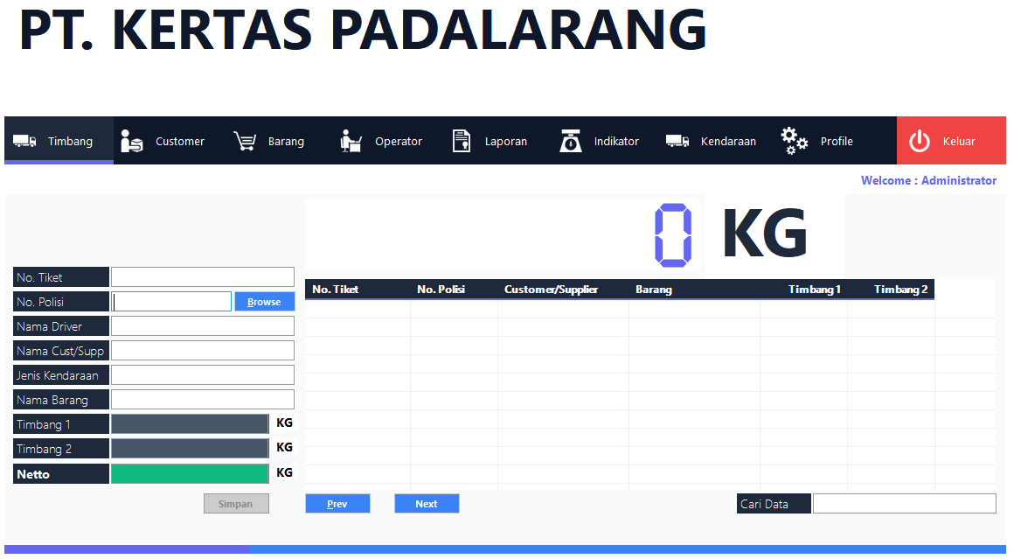Click the Netto label
The image size is (1014, 559).
click(x=61, y=474)
